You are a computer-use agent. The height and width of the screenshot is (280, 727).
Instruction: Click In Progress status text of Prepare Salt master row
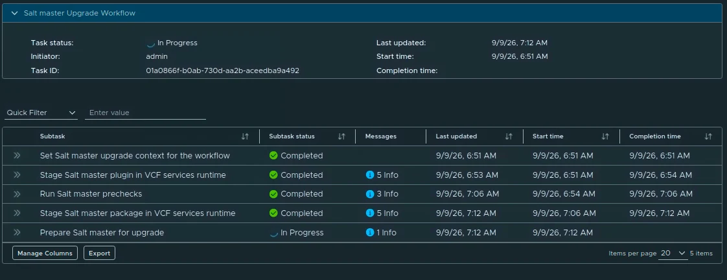tap(302, 232)
